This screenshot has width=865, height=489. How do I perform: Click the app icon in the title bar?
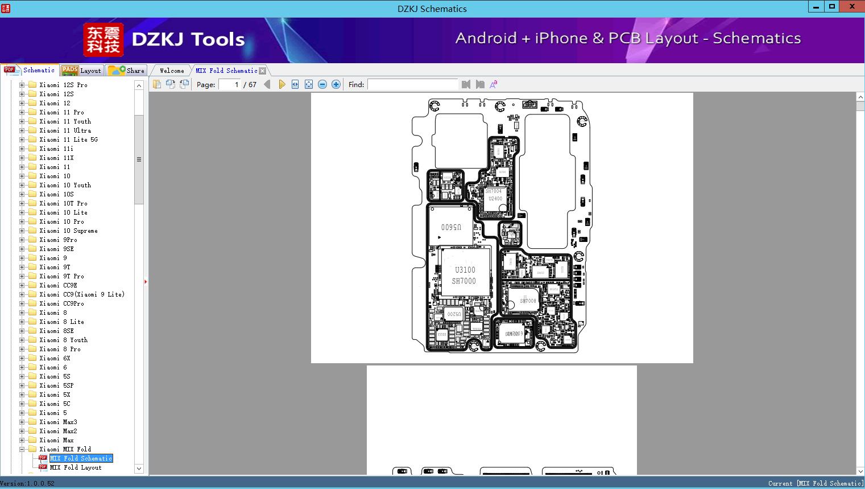[x=6, y=8]
